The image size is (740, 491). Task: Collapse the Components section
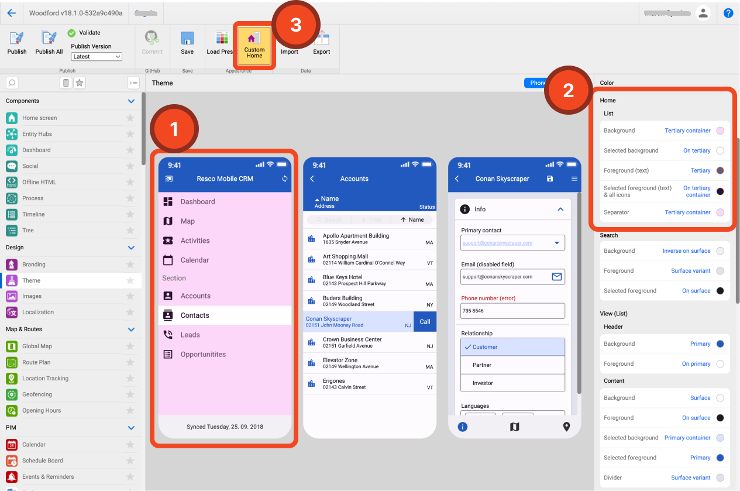tap(131, 101)
